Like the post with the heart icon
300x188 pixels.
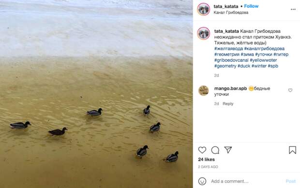pos(202,150)
